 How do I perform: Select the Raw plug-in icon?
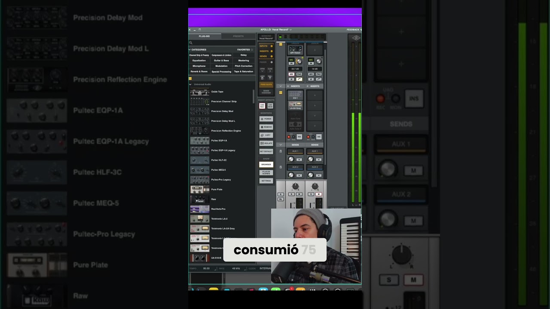(200, 199)
